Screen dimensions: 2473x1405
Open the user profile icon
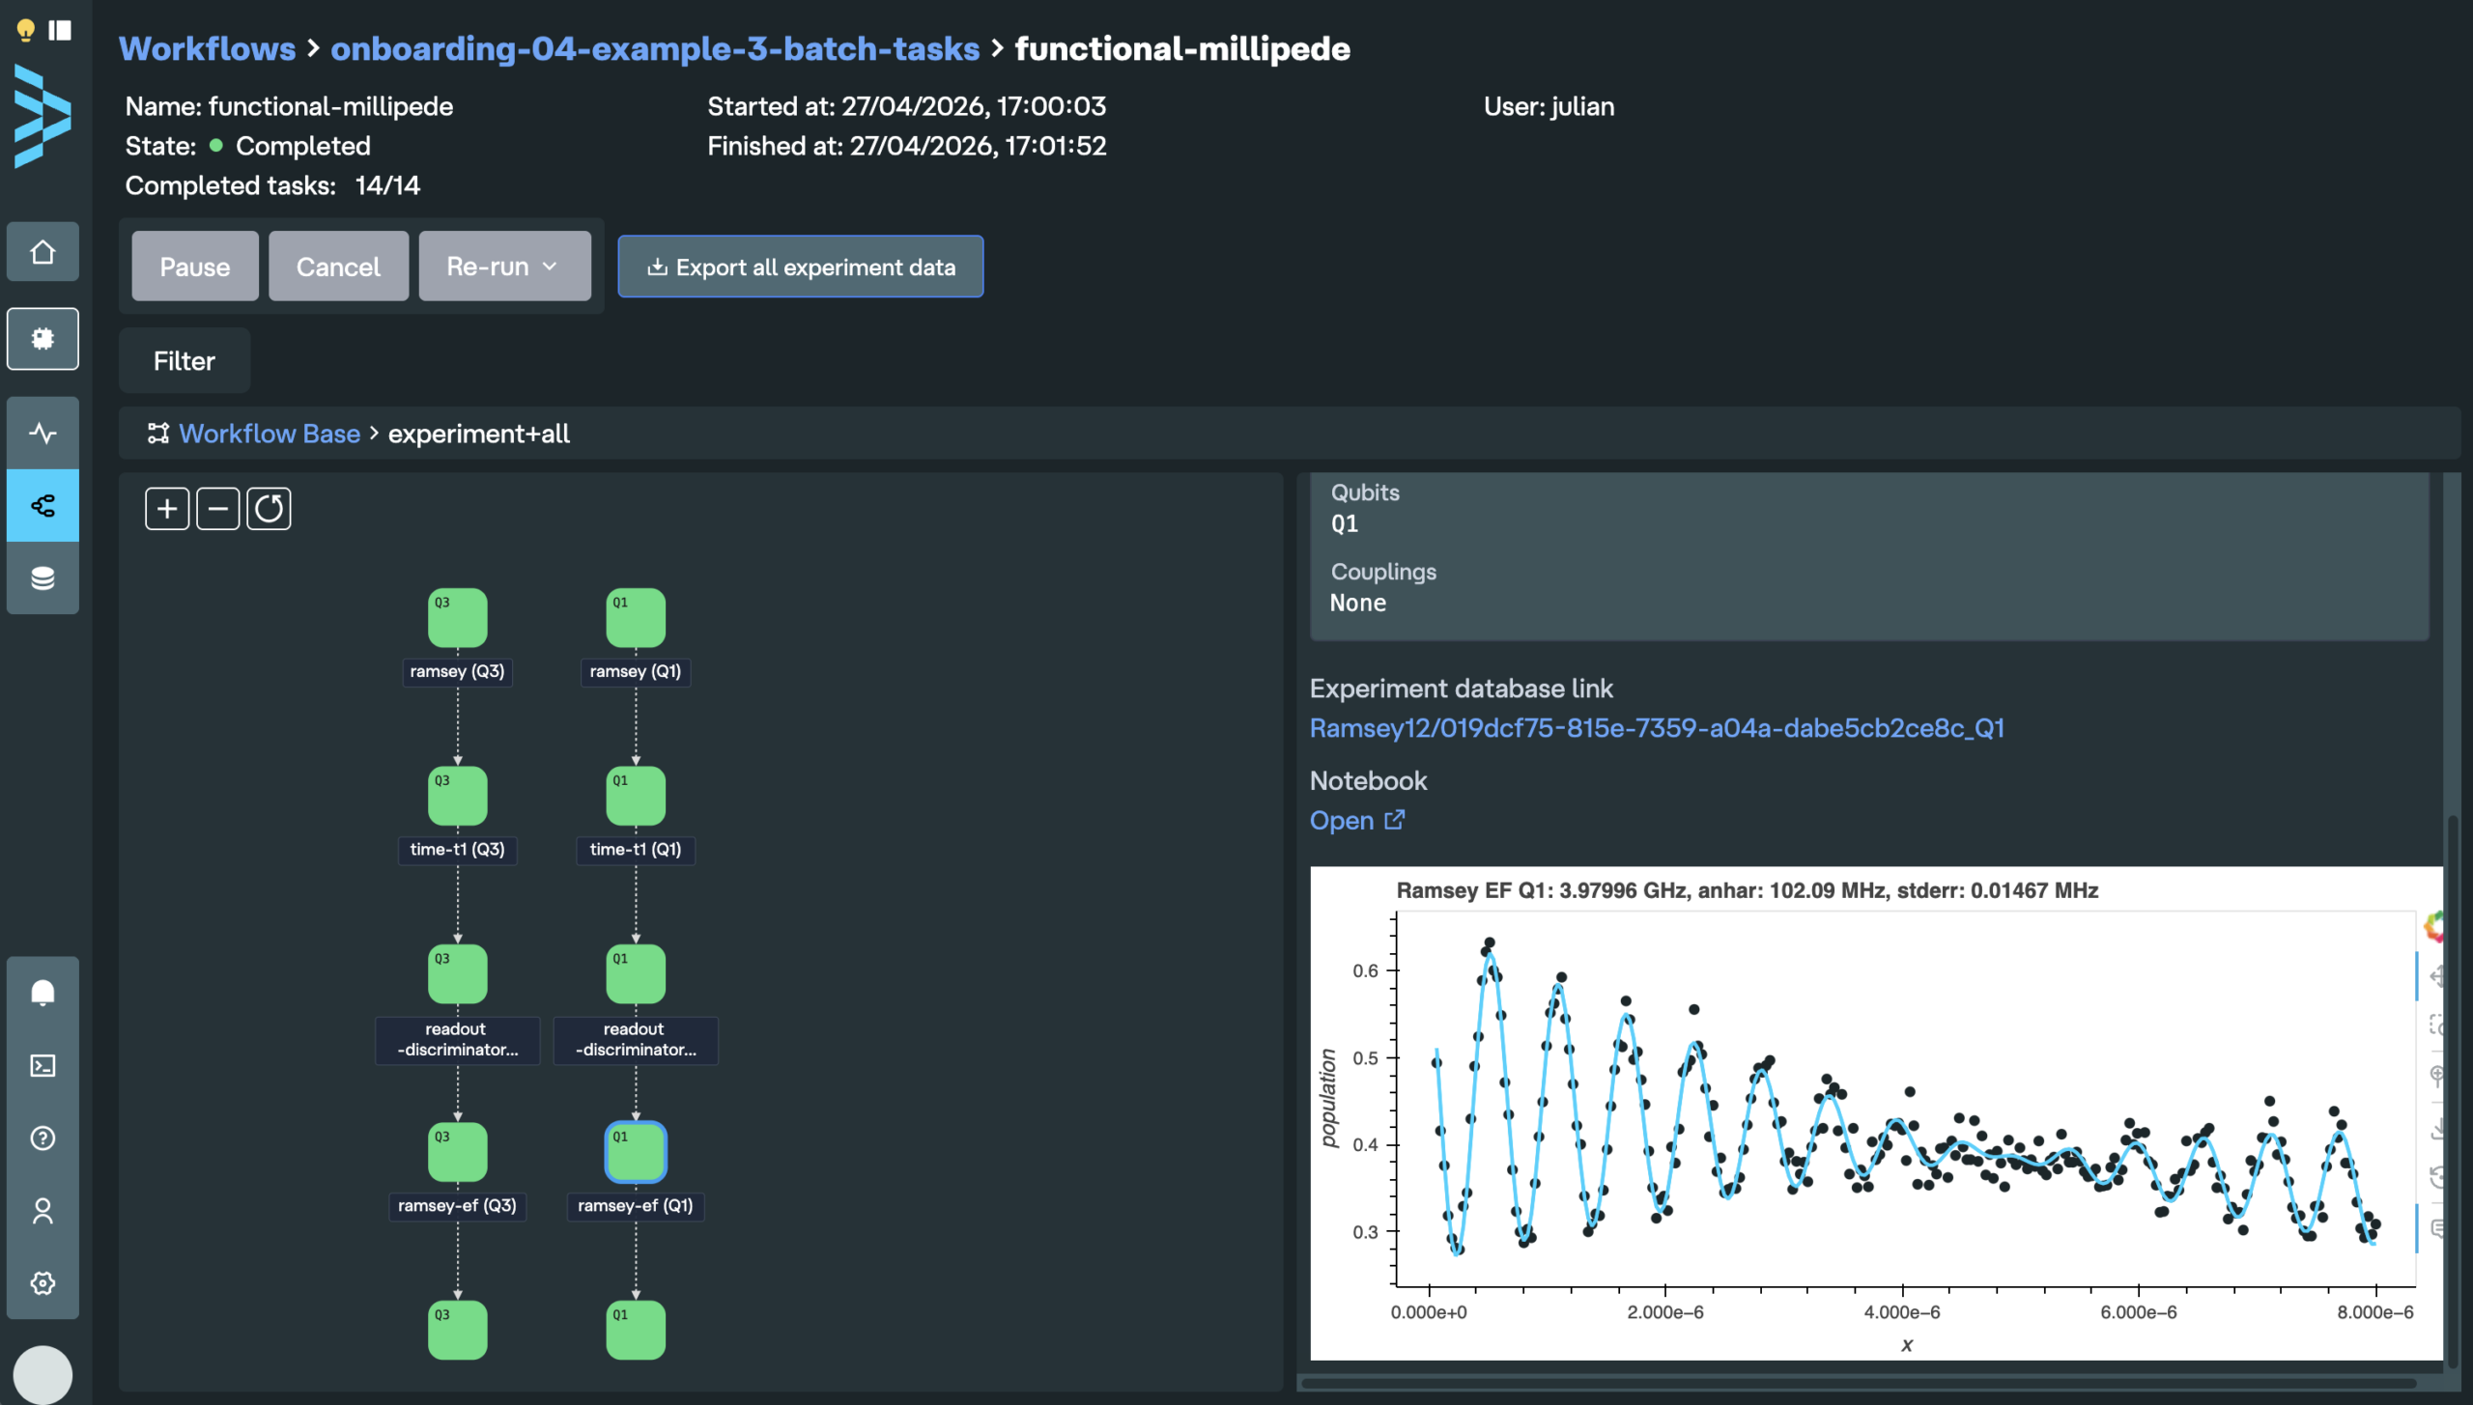43,1210
